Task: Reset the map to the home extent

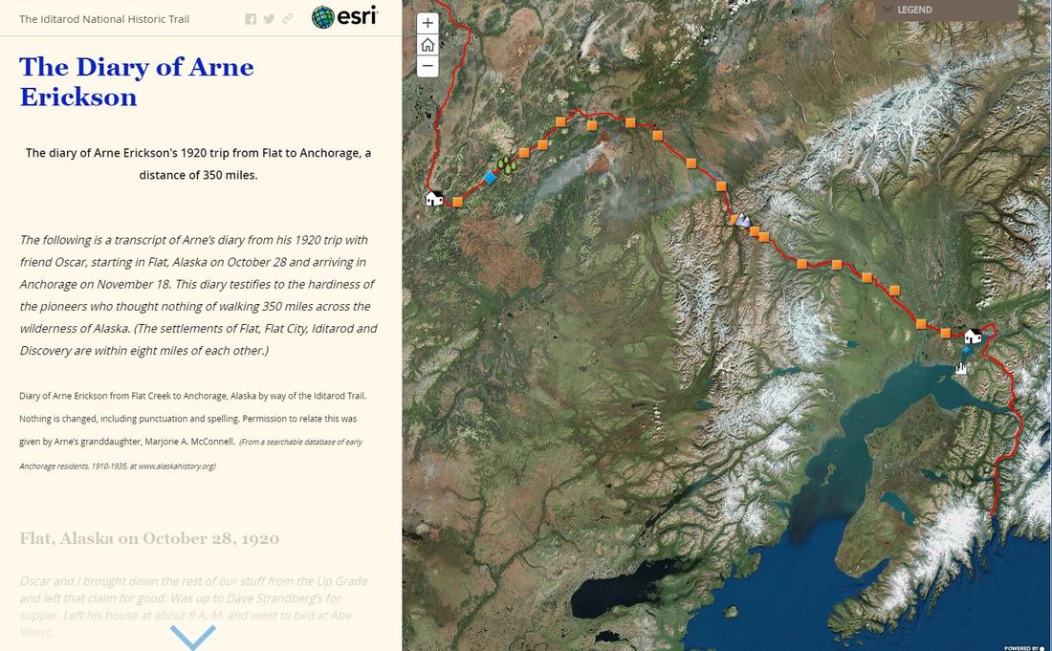Action: click(427, 44)
